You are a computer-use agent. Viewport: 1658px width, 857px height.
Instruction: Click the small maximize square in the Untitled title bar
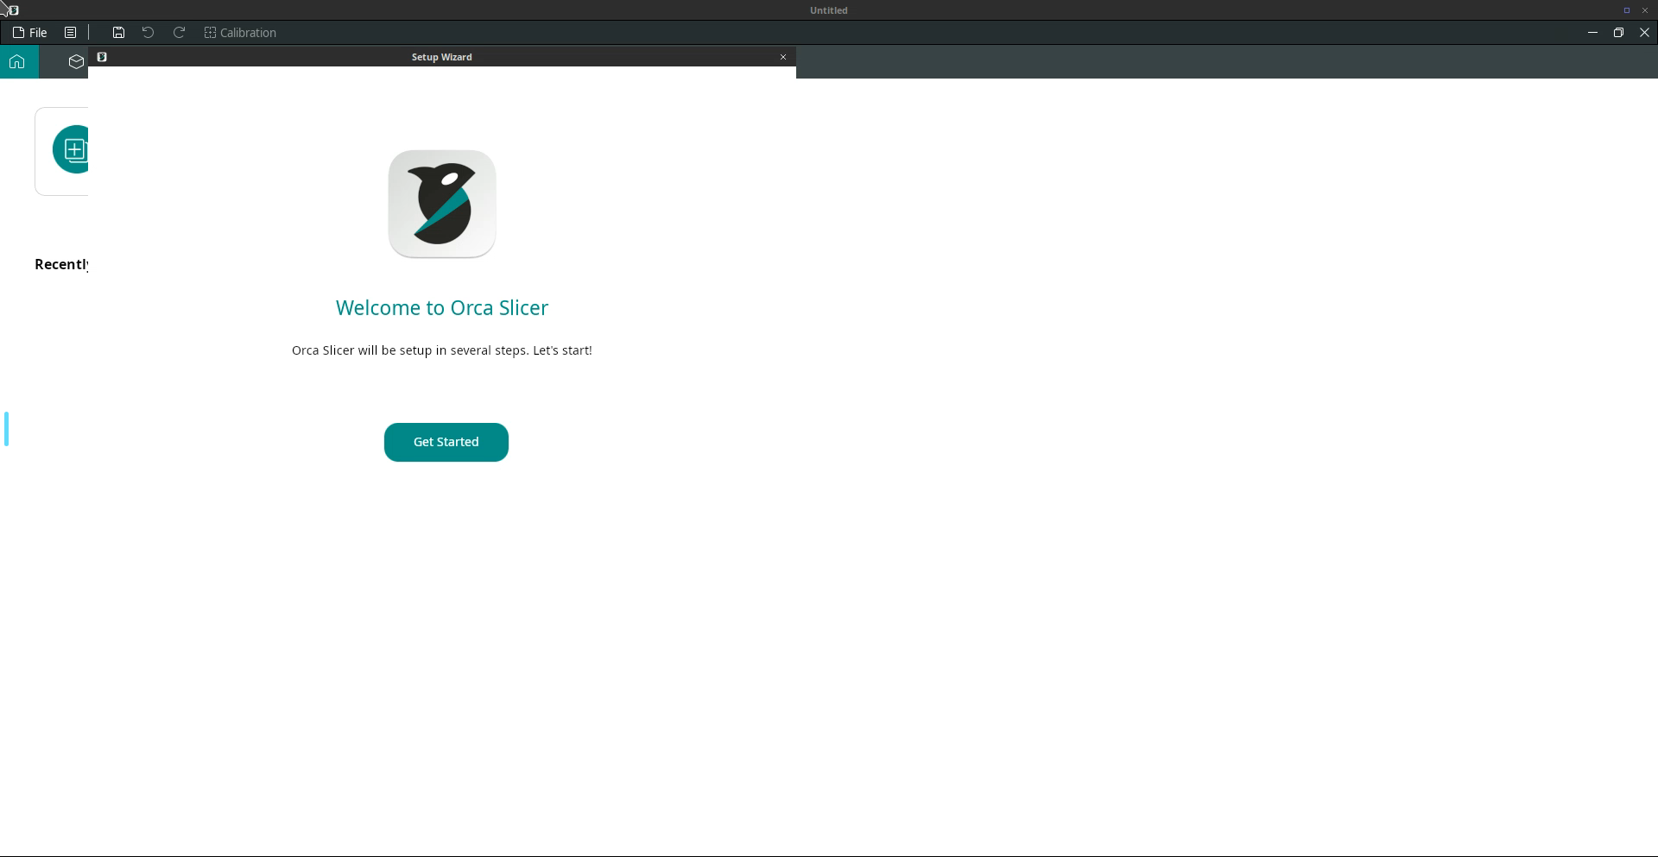[x=1626, y=10]
